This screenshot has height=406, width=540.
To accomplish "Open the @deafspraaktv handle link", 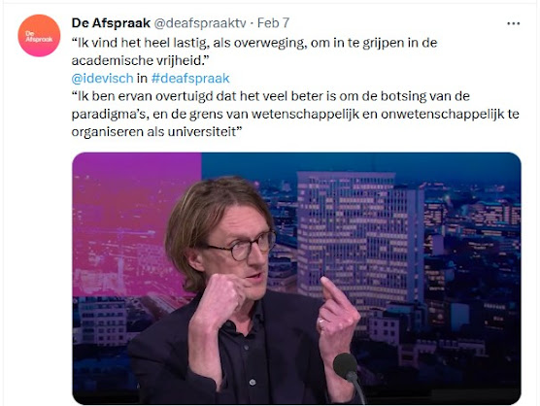I will pos(200,23).
